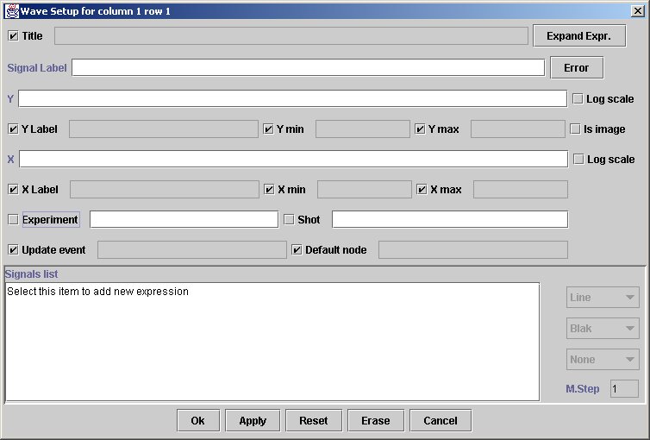Click the Y min value field
This screenshot has height=440, width=650.
[x=363, y=129]
